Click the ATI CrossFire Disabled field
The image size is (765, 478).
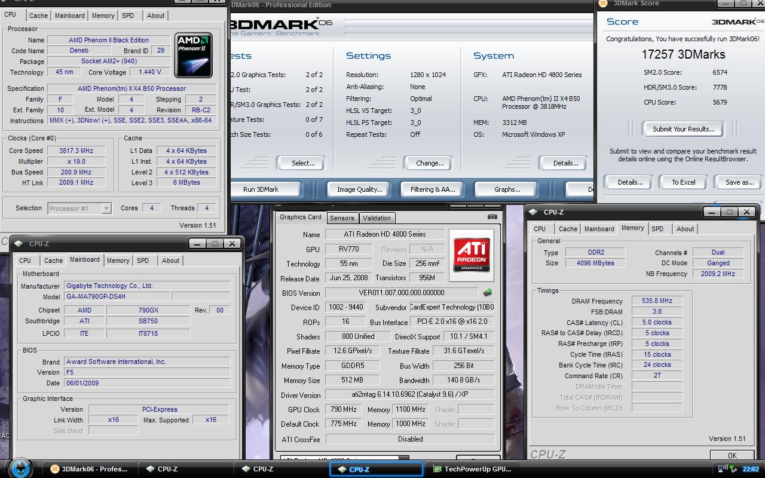(410, 439)
